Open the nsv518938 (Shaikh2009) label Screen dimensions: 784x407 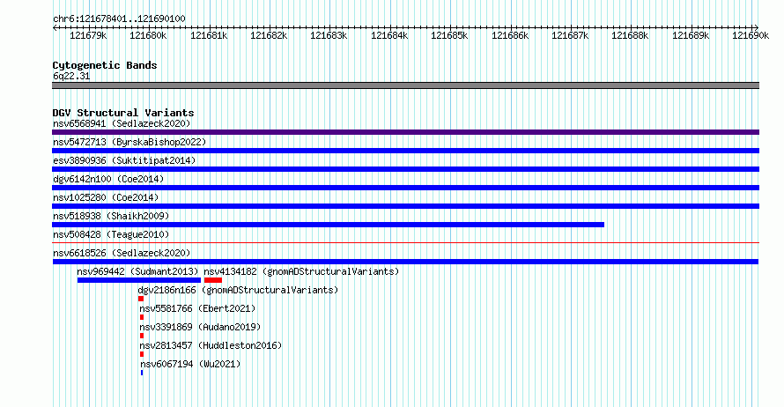(111, 216)
